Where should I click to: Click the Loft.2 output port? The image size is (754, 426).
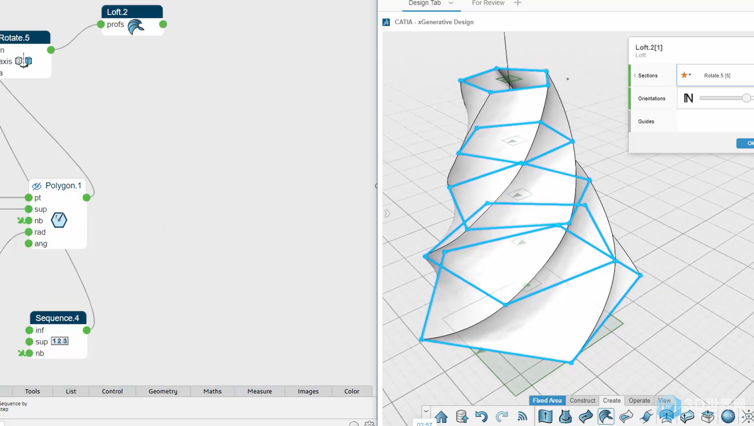(163, 24)
